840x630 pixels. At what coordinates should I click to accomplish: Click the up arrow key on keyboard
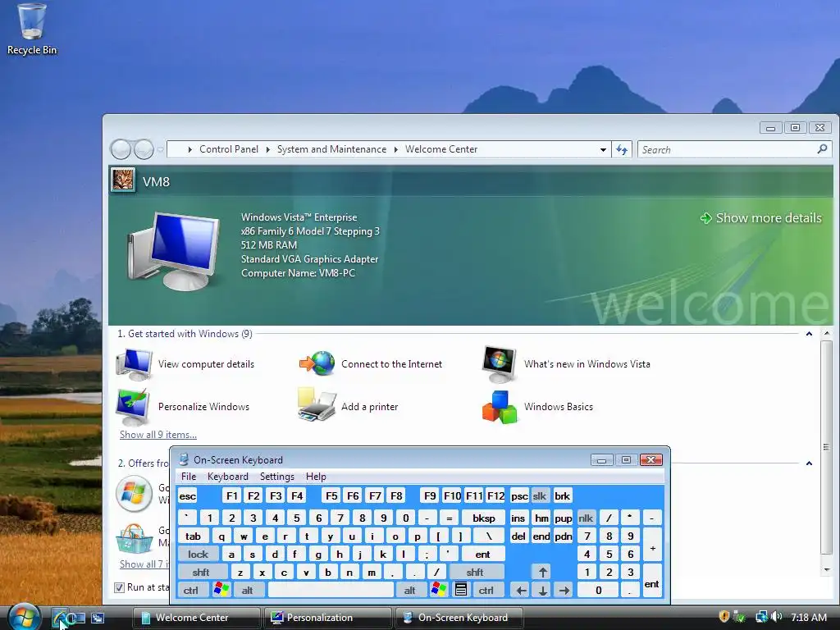click(543, 572)
